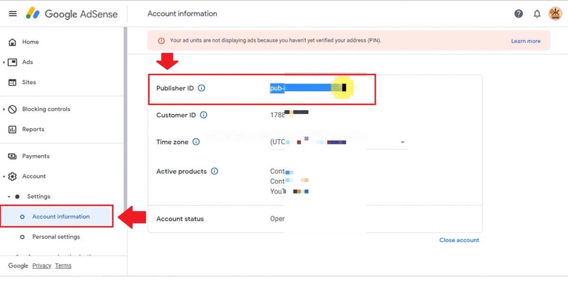Screen dimensions: 568x301
Task: Collapse the Account section arrow
Action: pyautogui.click(x=4, y=177)
